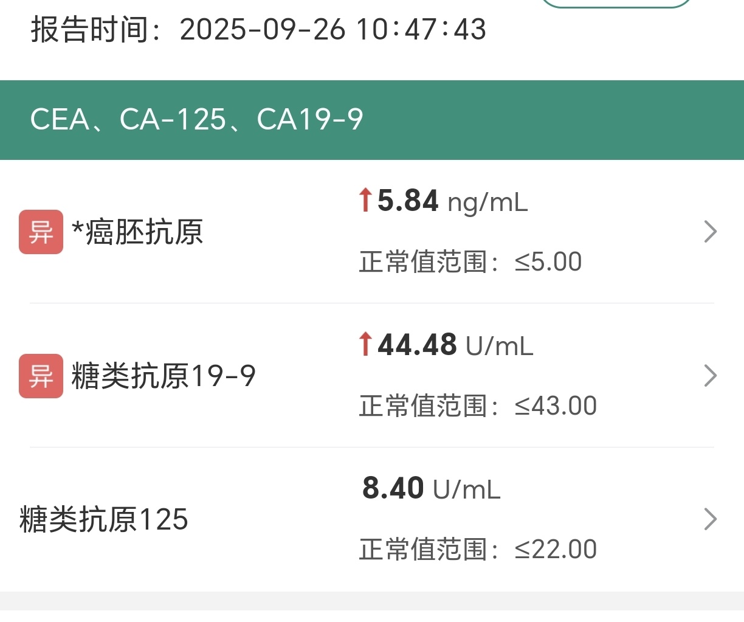The image size is (744, 622).
Task: Click the red up arrow next to 44.48
Action: click(365, 344)
